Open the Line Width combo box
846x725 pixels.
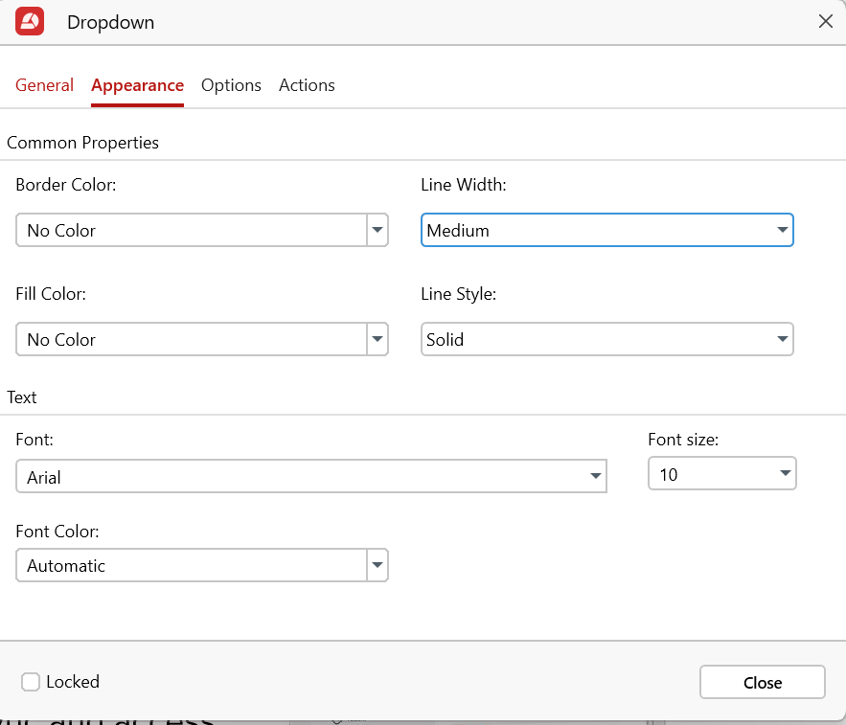[594, 231]
